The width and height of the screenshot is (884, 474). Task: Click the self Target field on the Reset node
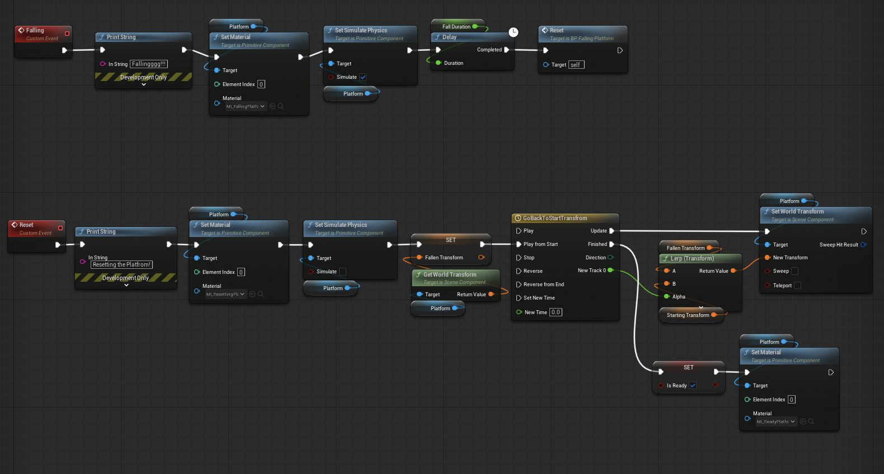[576, 65]
